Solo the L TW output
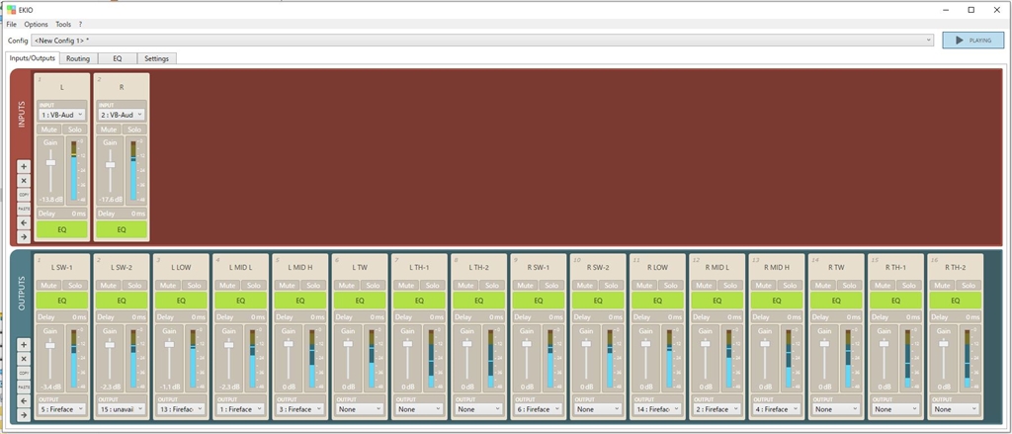 pos(372,285)
